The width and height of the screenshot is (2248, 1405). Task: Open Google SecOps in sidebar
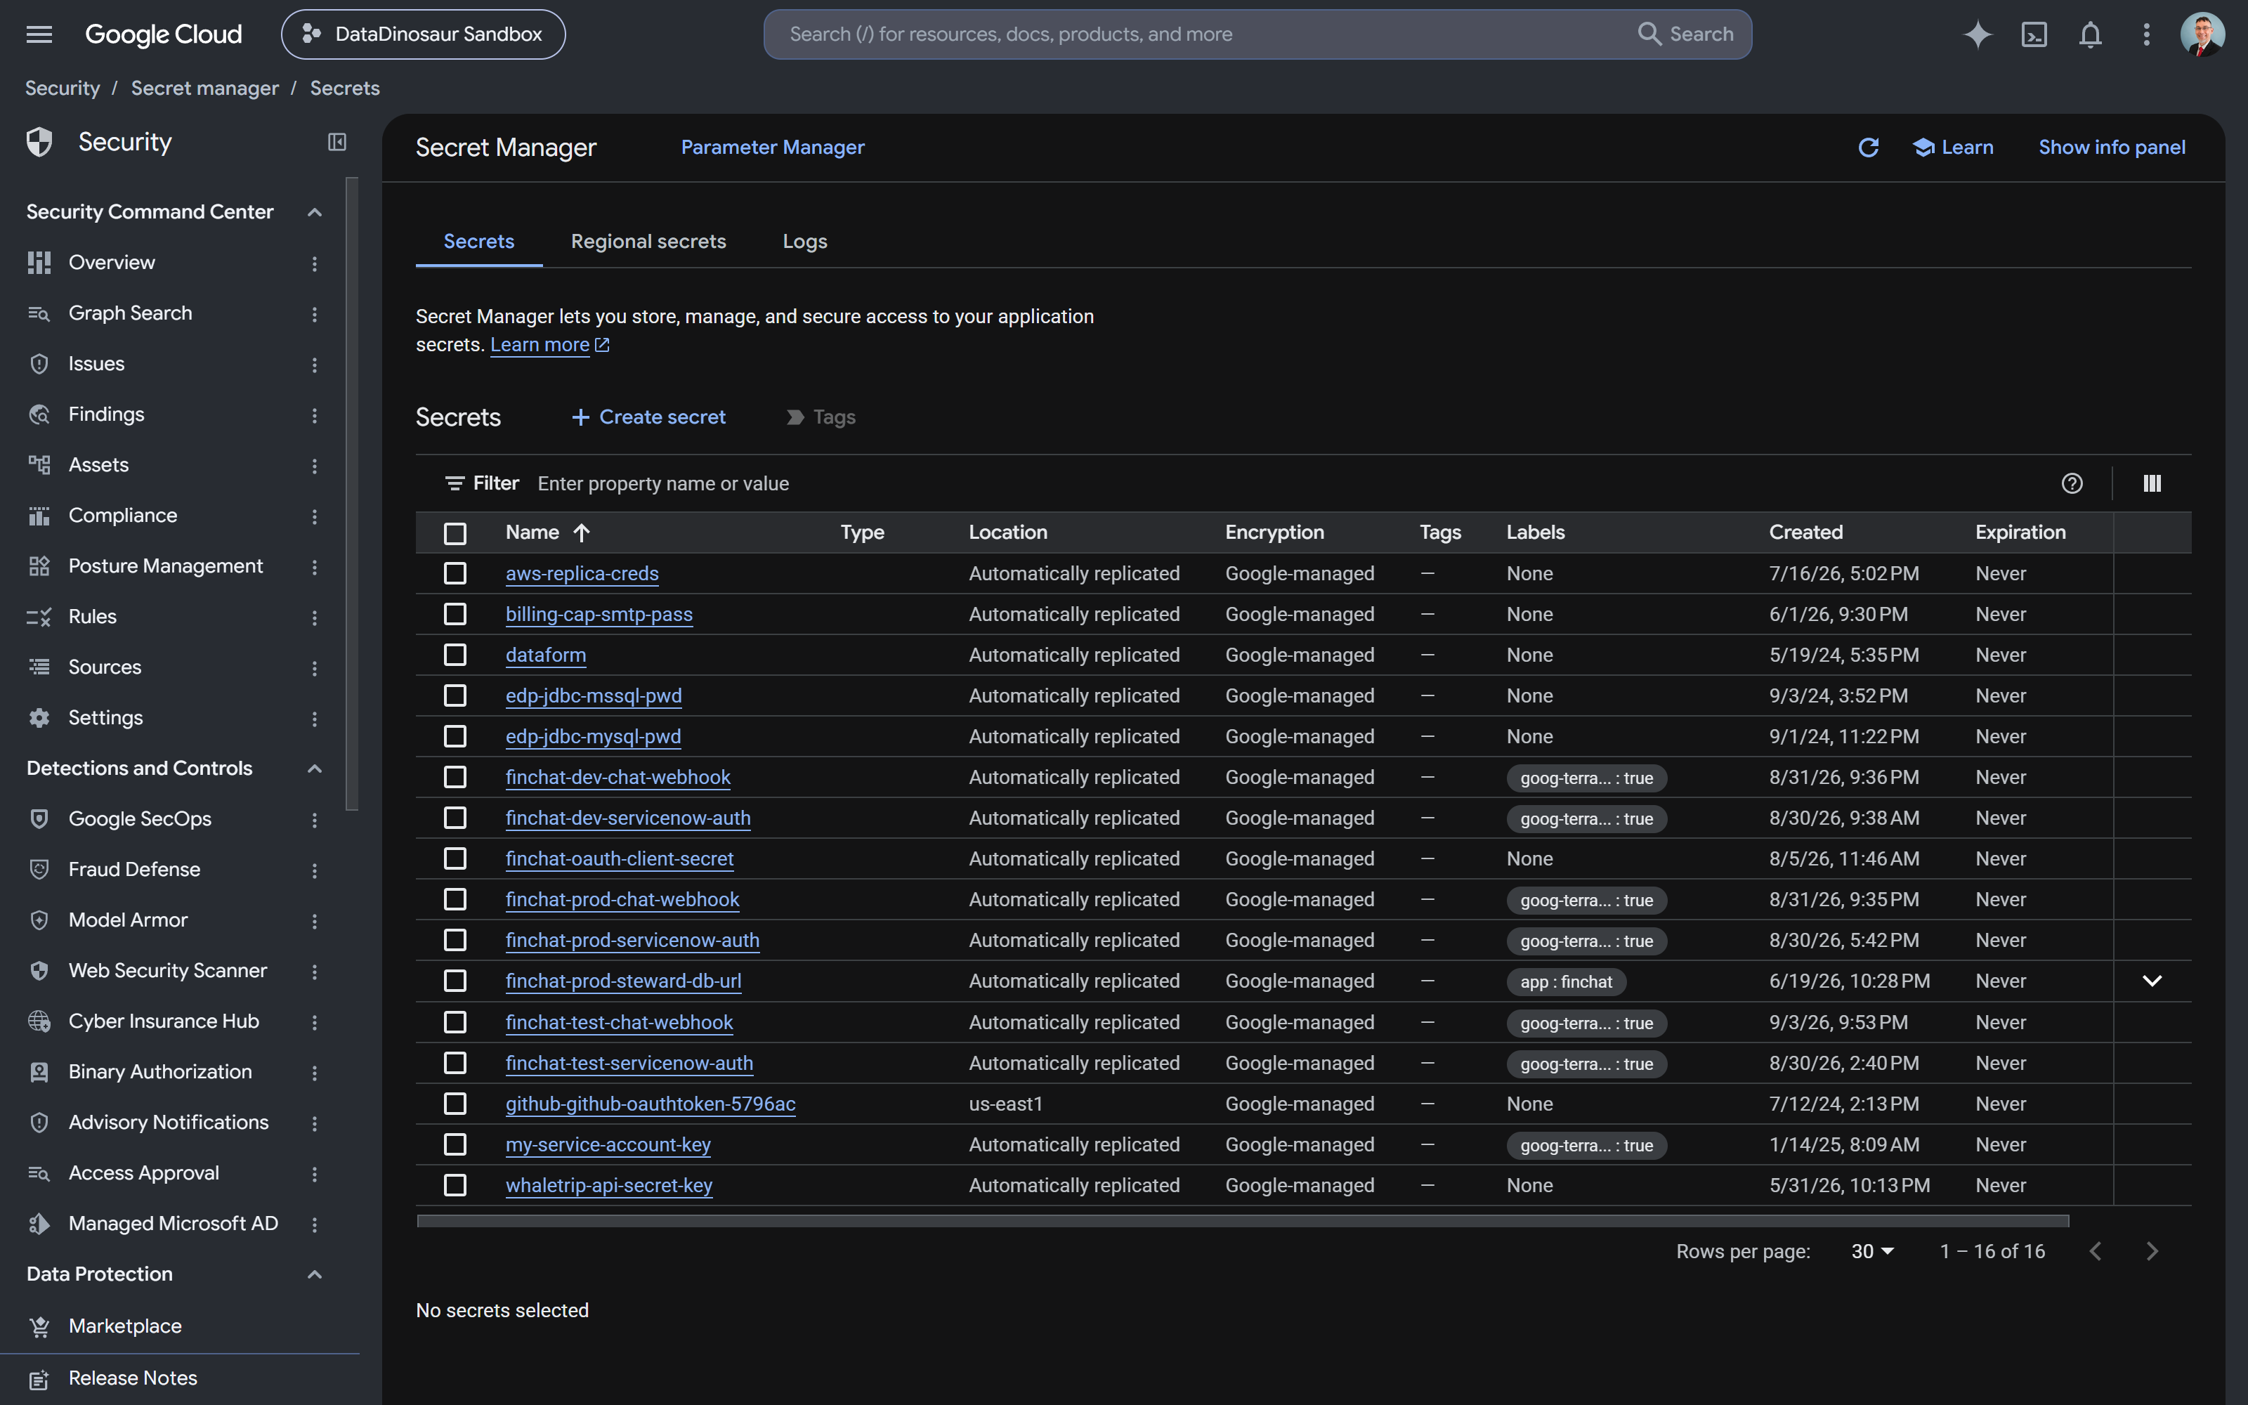[x=139, y=818]
